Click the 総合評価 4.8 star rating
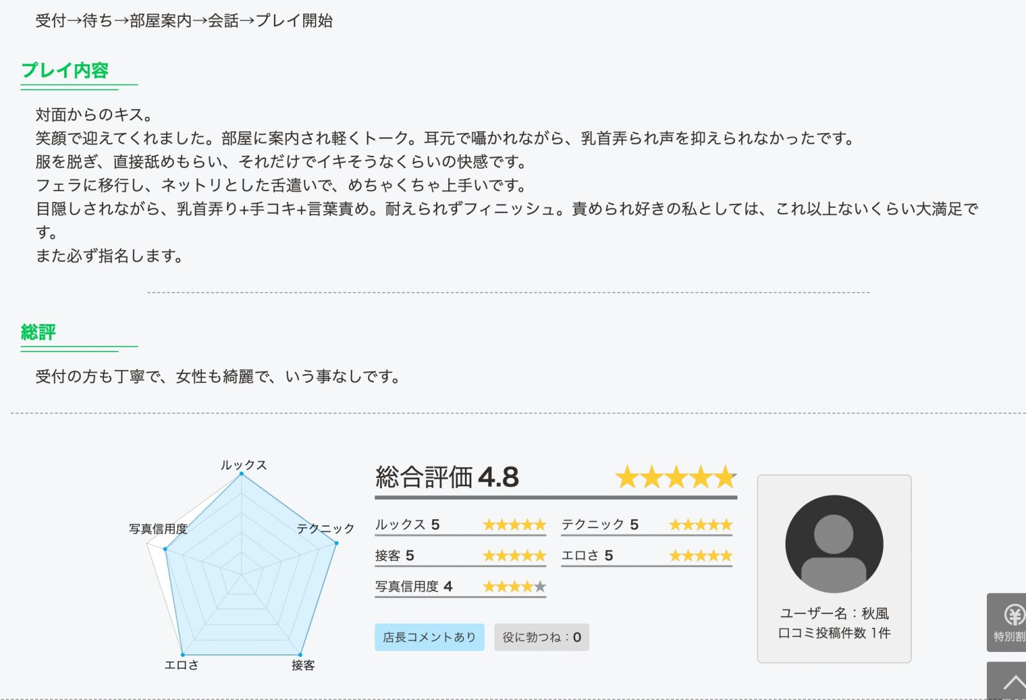This screenshot has width=1026, height=700. [676, 477]
